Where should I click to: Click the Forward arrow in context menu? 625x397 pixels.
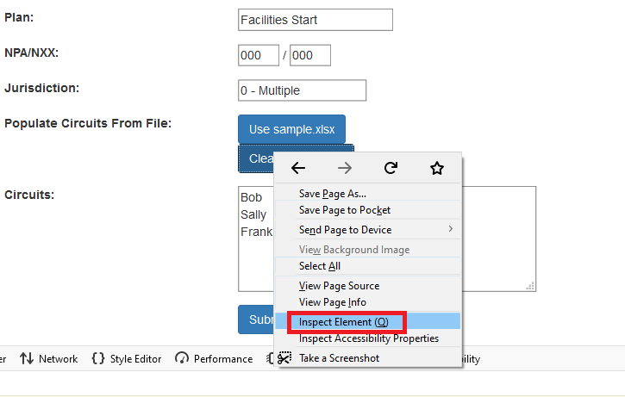344,168
